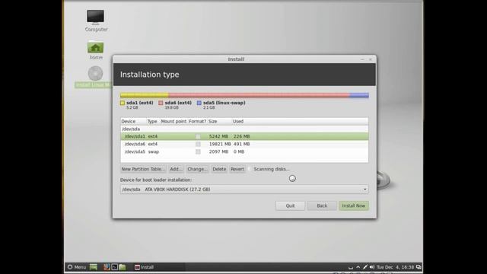The image size is (487, 274).
Task: Toggle Format checkbox for /dev/sda6
Action: [198, 144]
